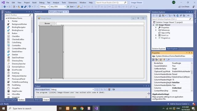The height and width of the screenshot is (111, 197).
Task: Switch to the Error List tab
Action: pyautogui.click(x=38, y=100)
